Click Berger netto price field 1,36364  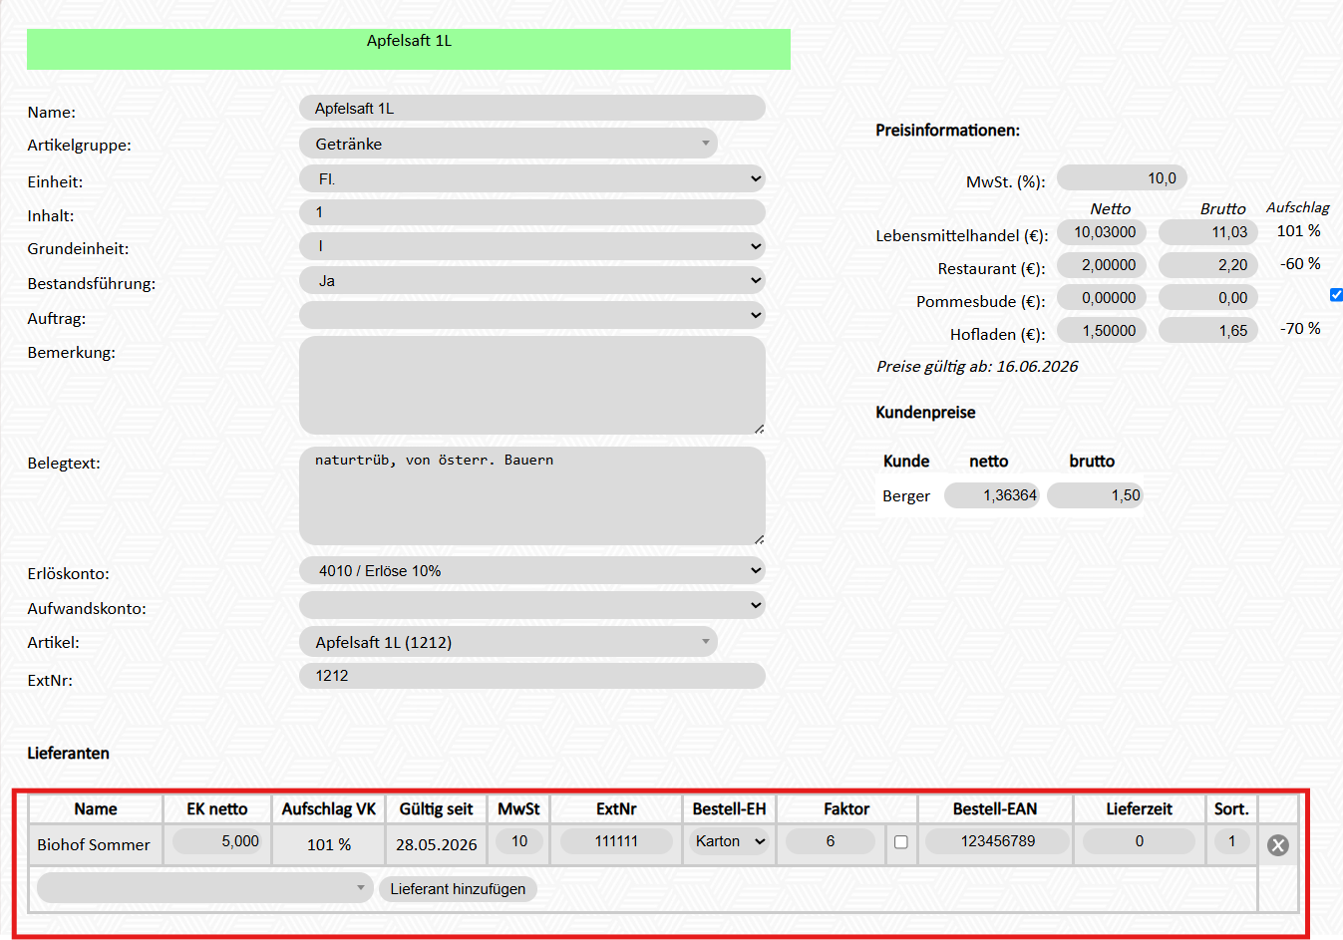[992, 495]
